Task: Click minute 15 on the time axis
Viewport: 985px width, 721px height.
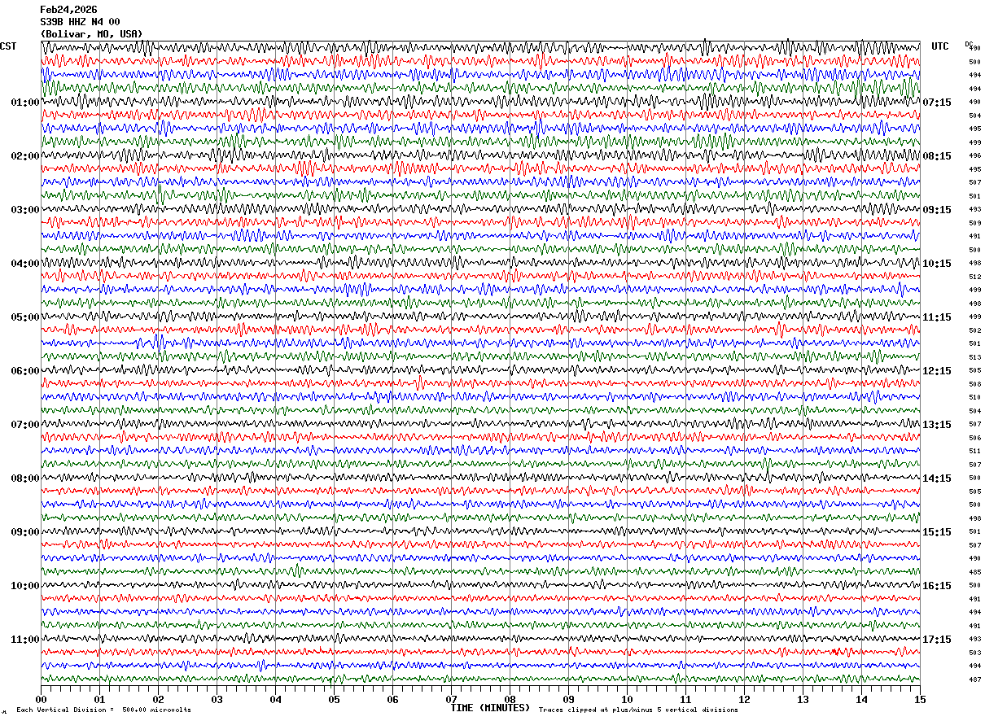Action: point(920,699)
